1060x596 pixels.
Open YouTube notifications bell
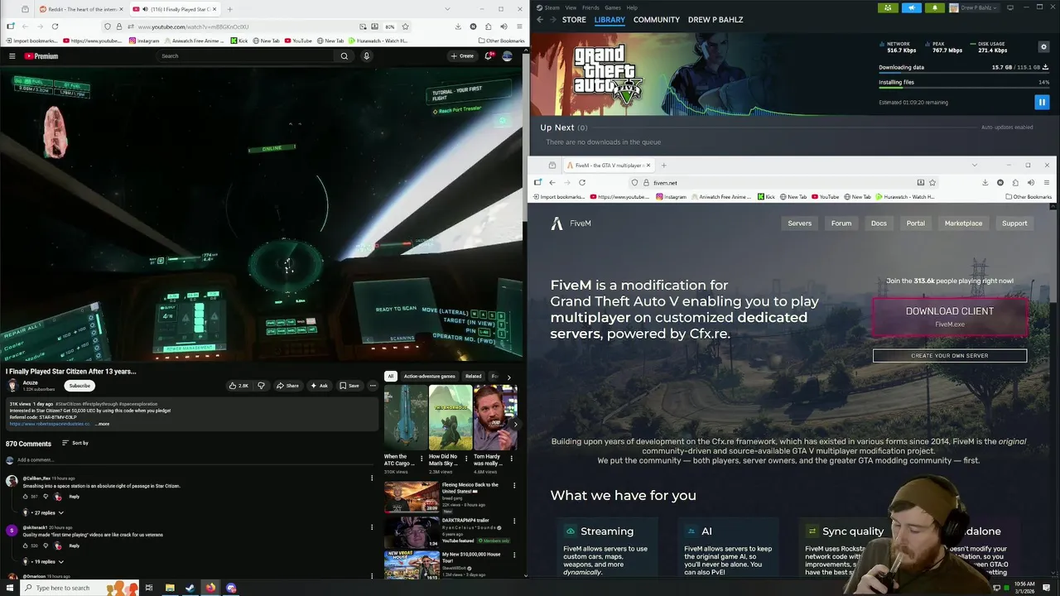(x=489, y=56)
